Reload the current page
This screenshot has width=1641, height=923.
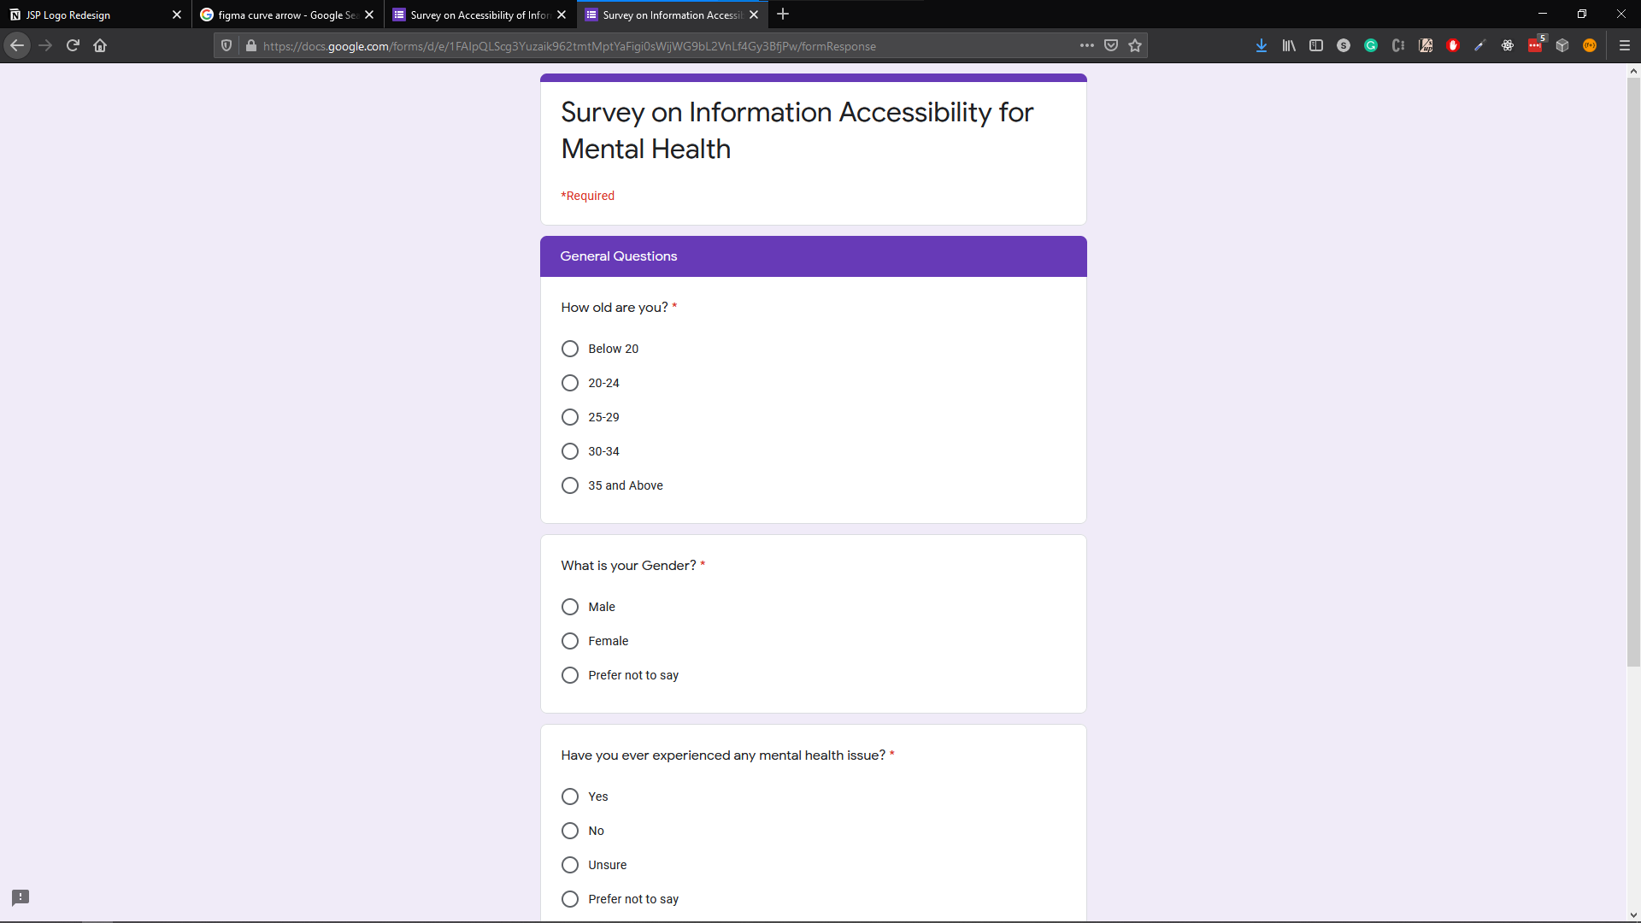point(73,45)
